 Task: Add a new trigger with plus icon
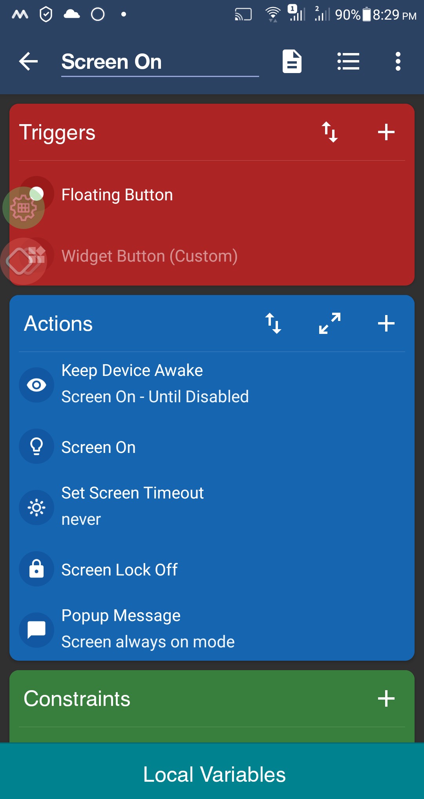click(386, 132)
